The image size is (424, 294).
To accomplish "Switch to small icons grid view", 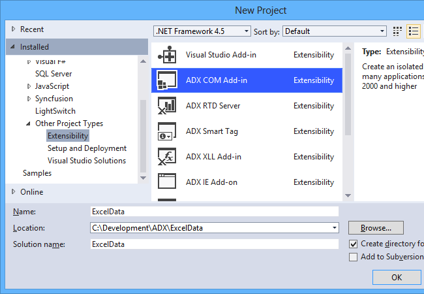I will (397, 31).
